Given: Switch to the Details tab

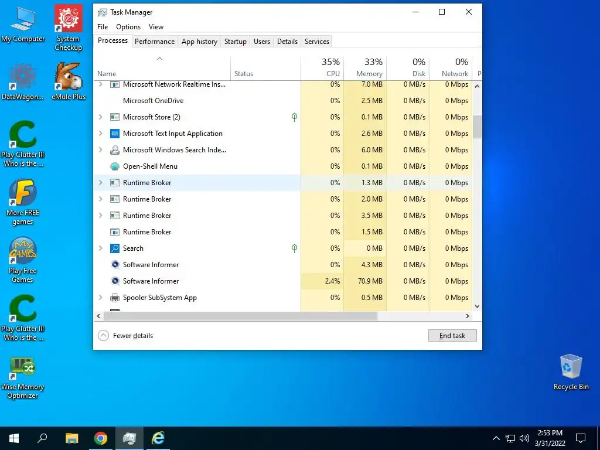Looking at the screenshot, I should [287, 42].
